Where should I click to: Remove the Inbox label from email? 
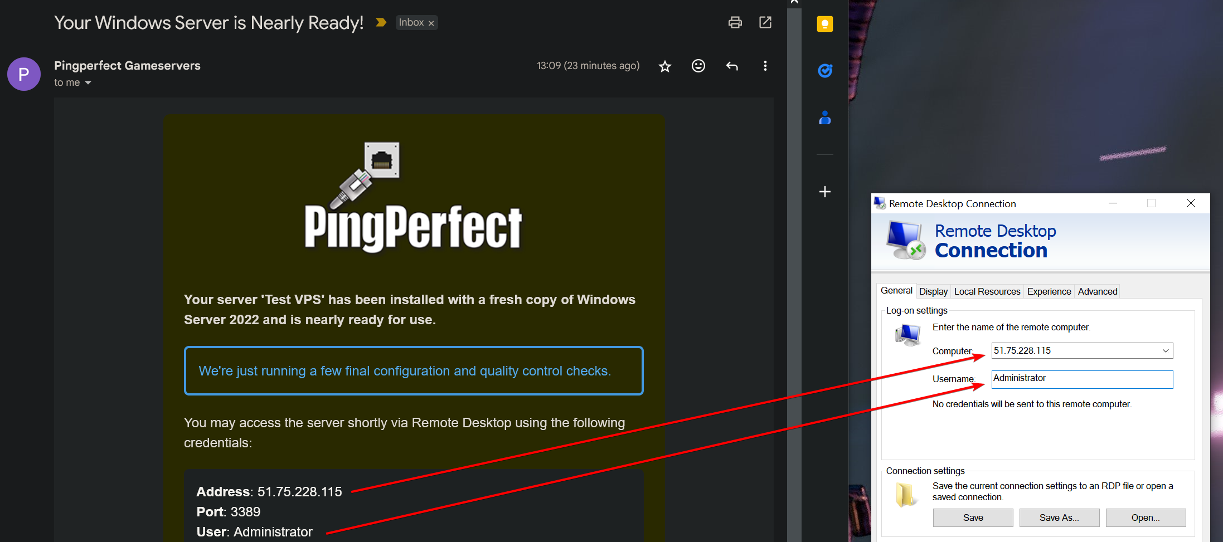coord(431,23)
